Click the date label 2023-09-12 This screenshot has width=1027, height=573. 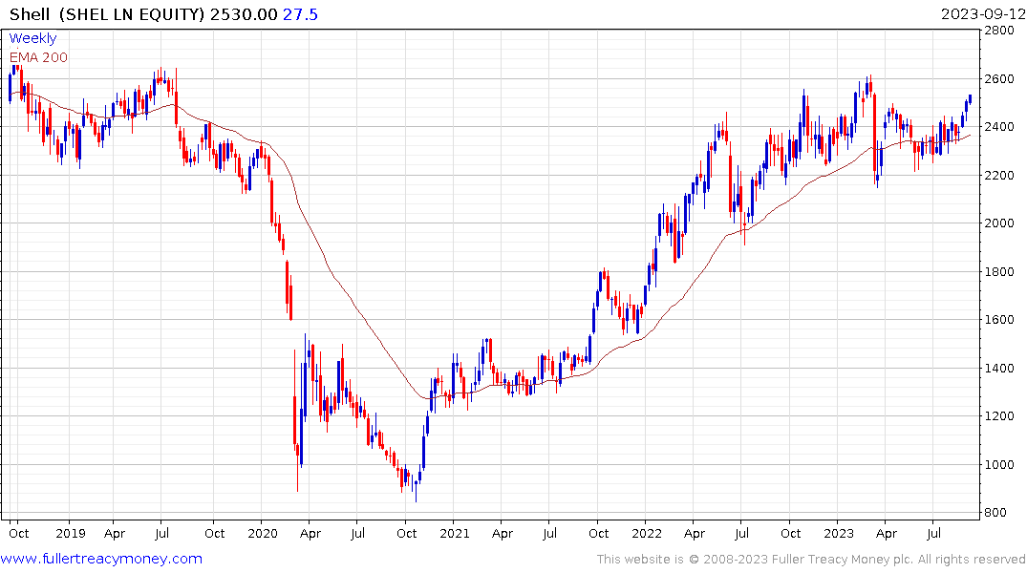point(983,14)
